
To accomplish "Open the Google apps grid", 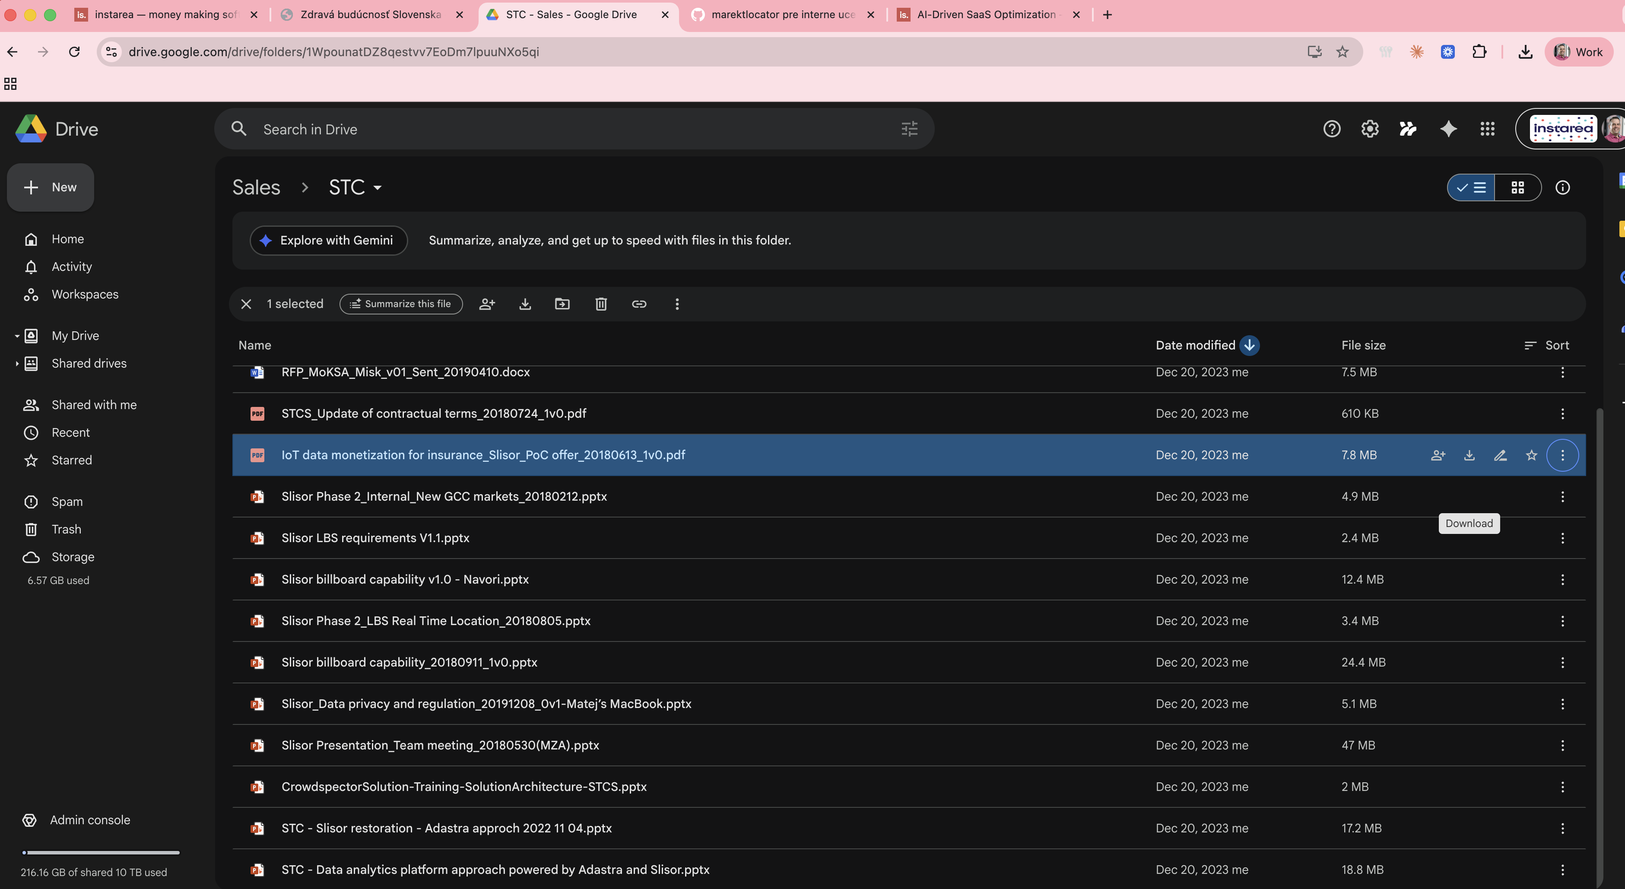I will 1487,129.
